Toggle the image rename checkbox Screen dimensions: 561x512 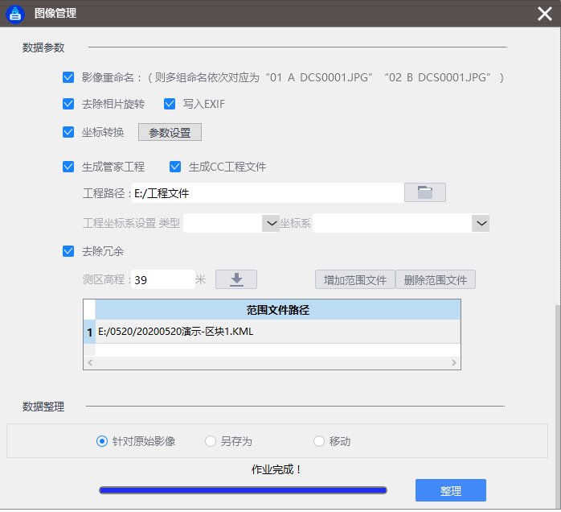click(68, 78)
